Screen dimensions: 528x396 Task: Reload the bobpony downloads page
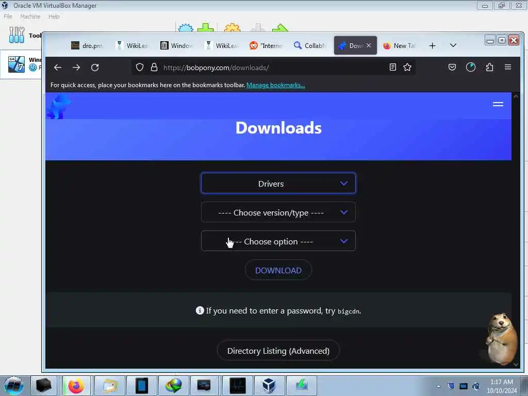pos(95,68)
